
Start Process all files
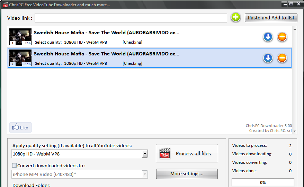point(187,153)
